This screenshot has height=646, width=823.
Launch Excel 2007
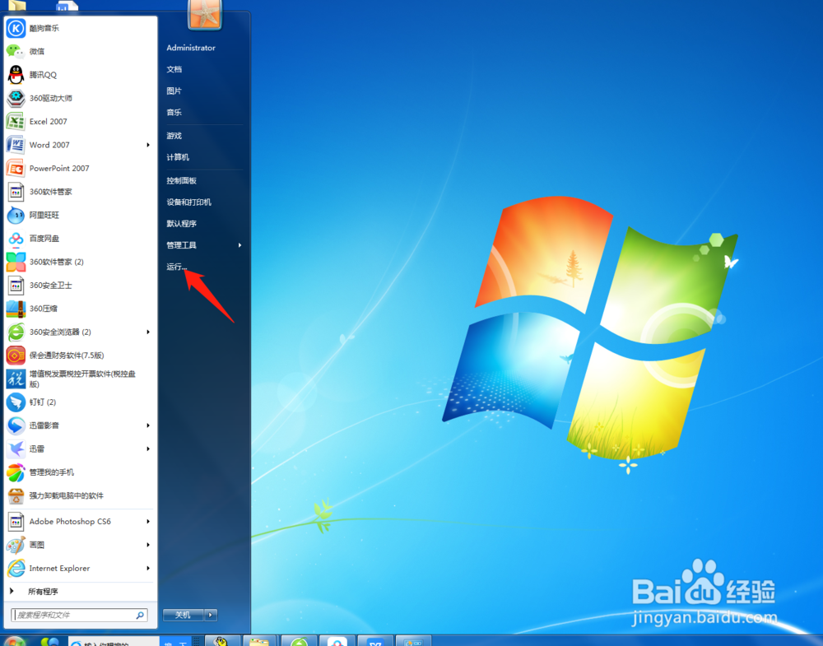(80, 121)
